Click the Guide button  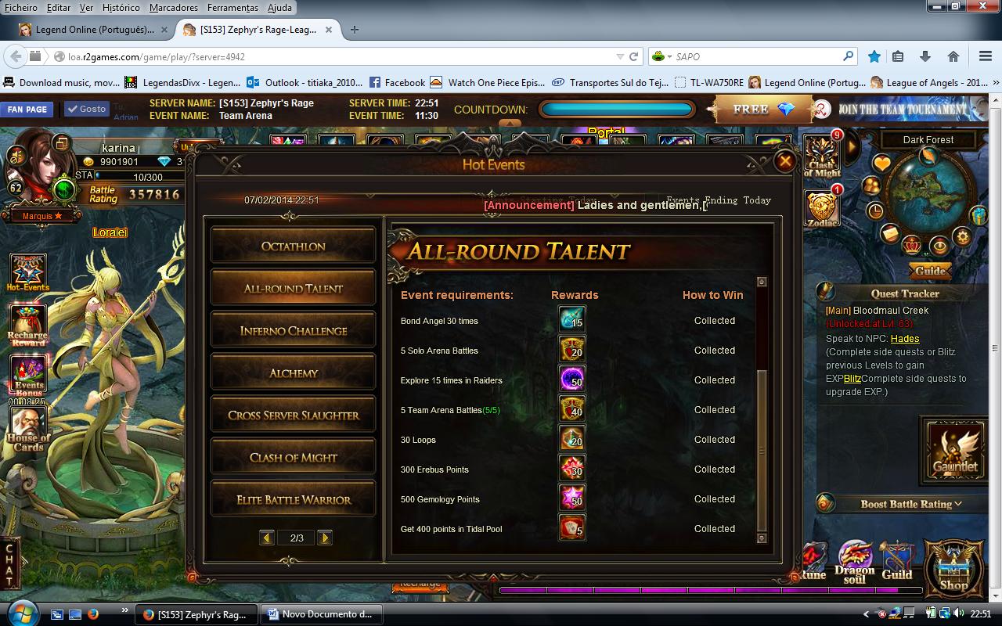coord(930,271)
